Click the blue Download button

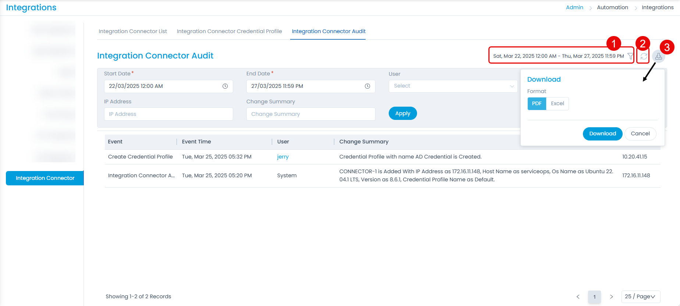click(x=602, y=134)
